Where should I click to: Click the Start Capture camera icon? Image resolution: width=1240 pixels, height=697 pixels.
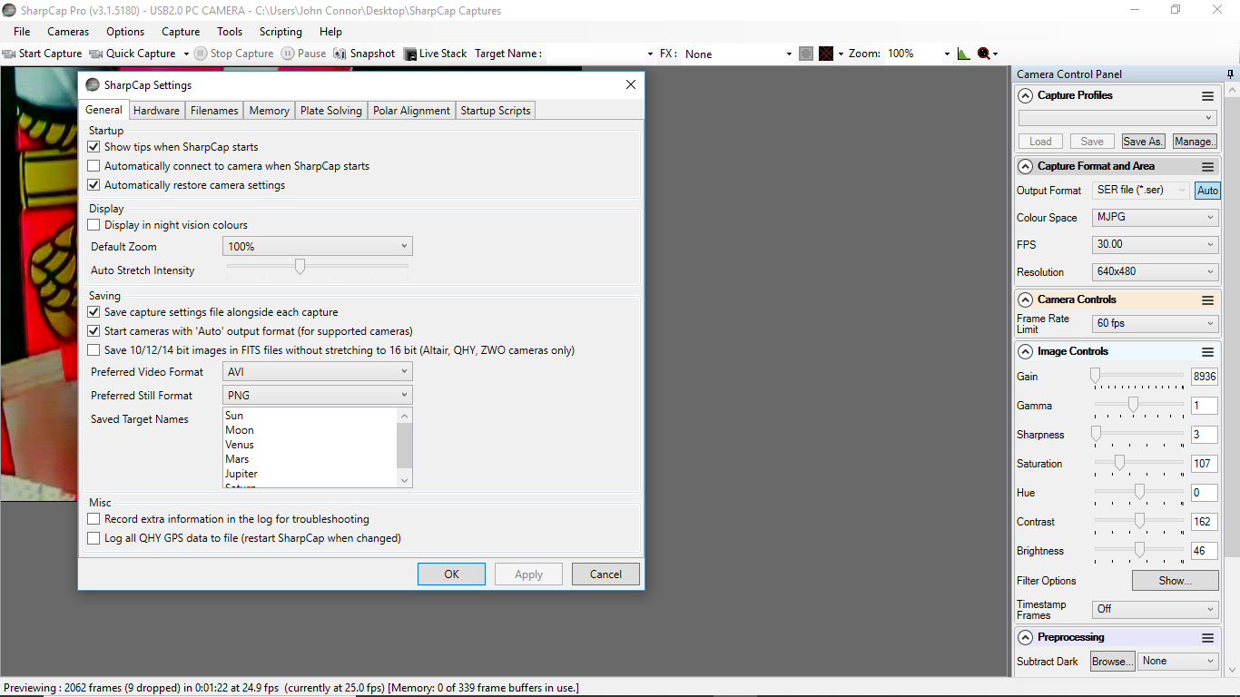point(9,54)
